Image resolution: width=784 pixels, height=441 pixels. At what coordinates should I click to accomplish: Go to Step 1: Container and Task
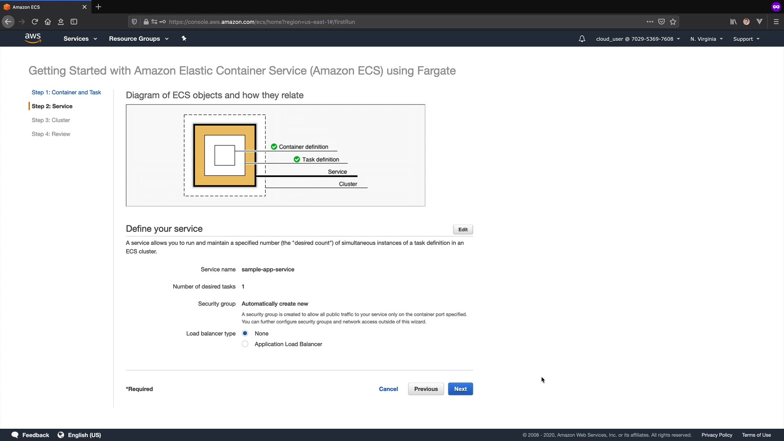pyautogui.click(x=66, y=92)
